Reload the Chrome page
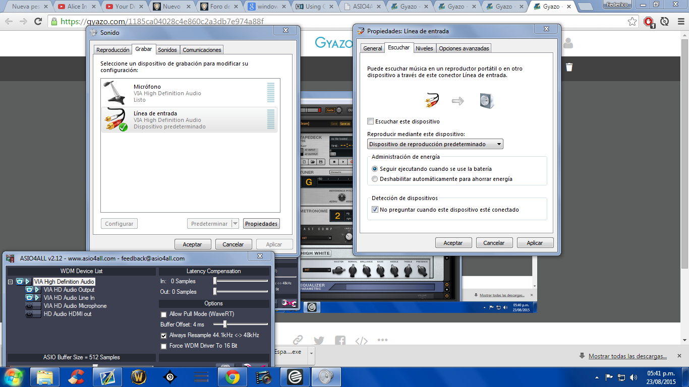This screenshot has width=689, height=387. tap(38, 22)
